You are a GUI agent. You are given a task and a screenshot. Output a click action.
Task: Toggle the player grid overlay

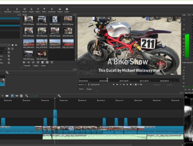coord(136,84)
